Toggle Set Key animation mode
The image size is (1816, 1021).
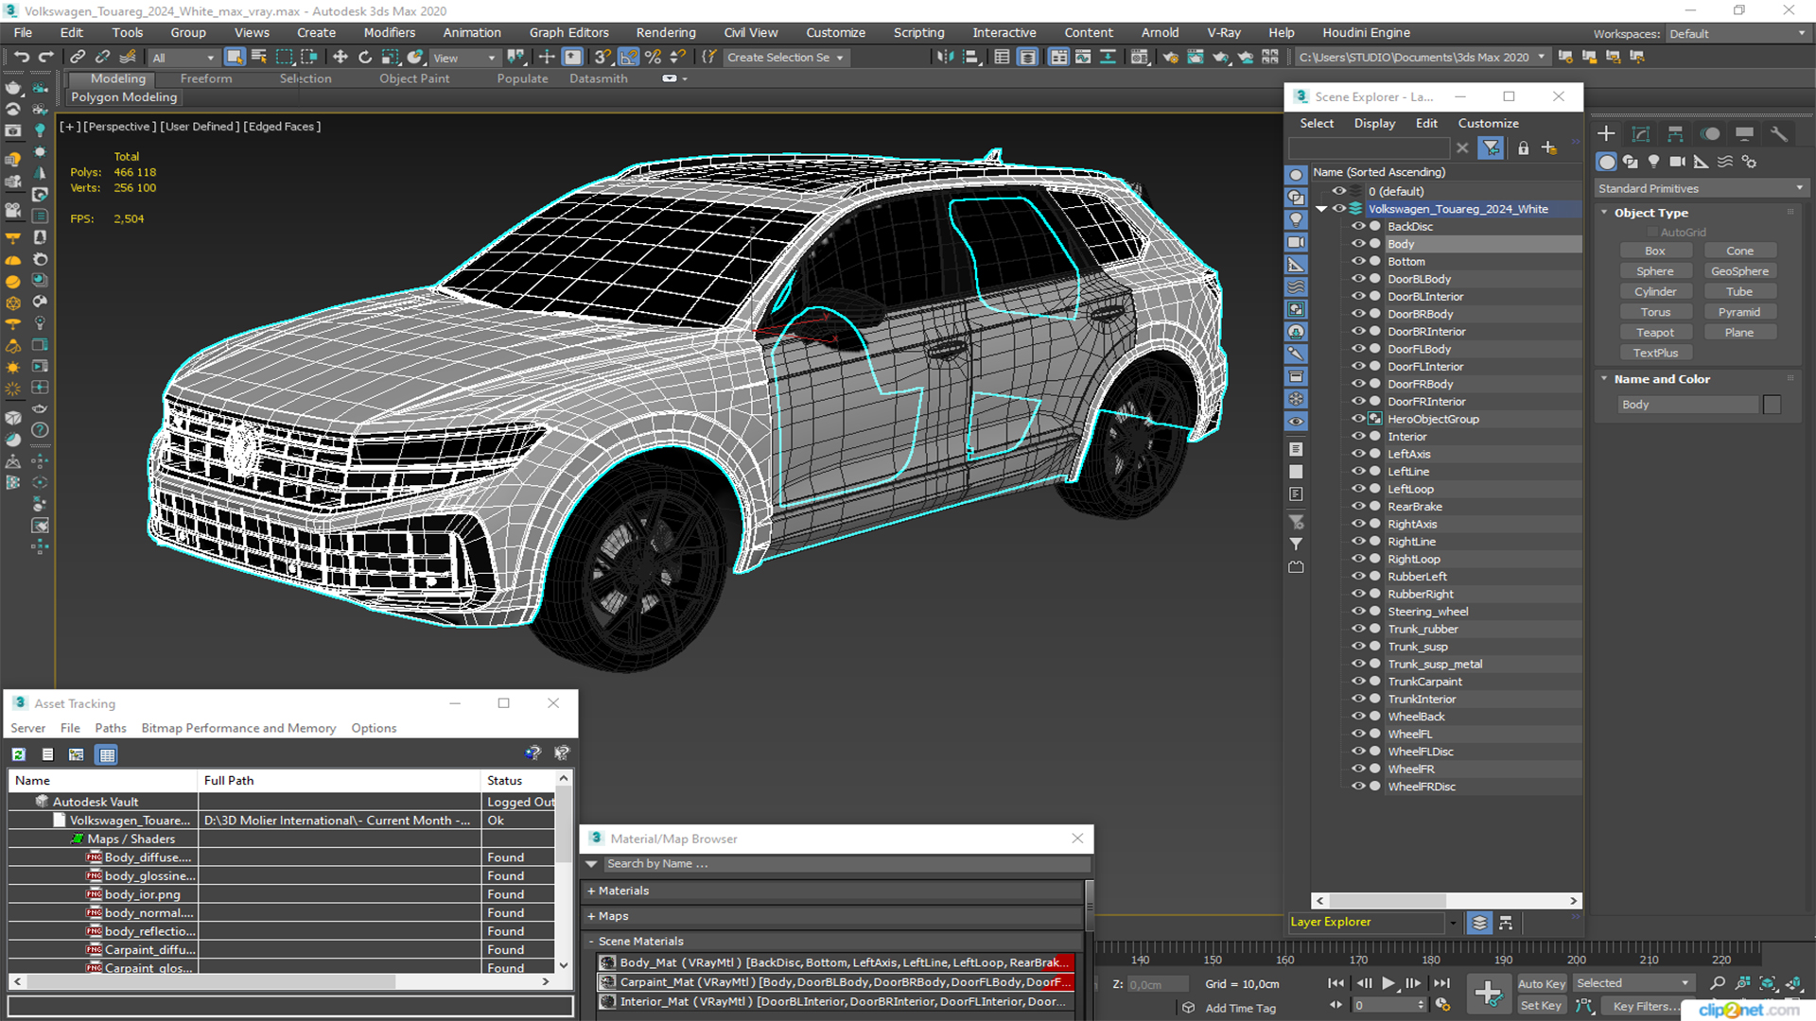(x=1541, y=1006)
